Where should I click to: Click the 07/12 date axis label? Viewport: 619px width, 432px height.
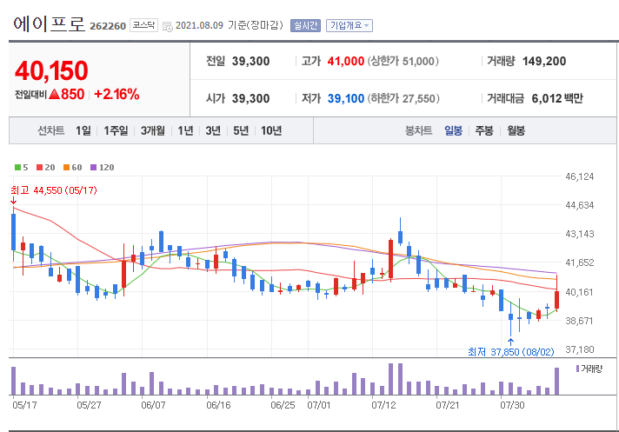[383, 405]
